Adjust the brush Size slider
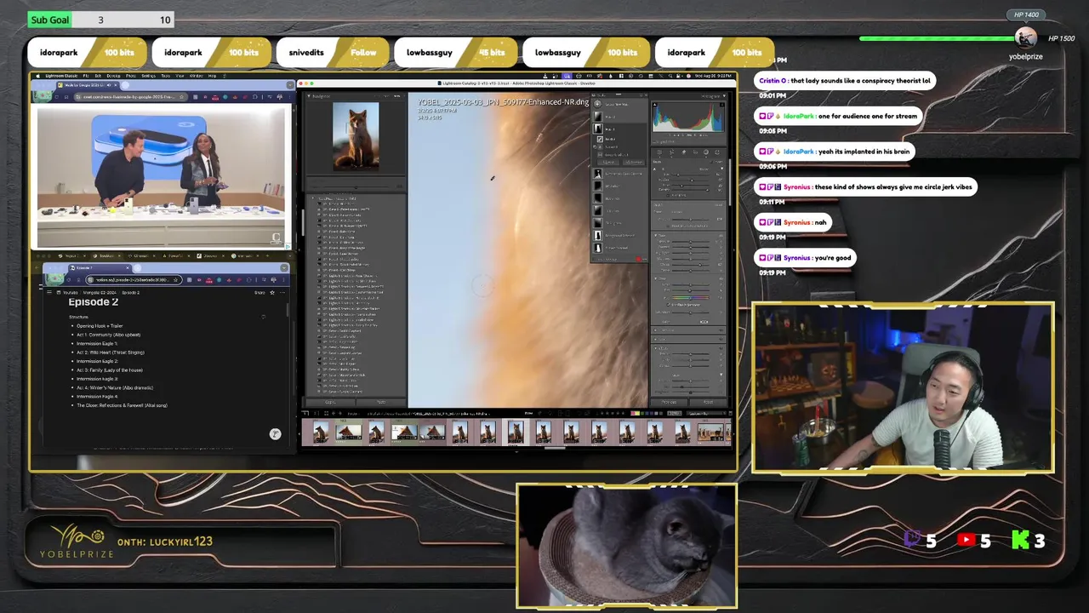The width and height of the screenshot is (1089, 613). (690, 174)
